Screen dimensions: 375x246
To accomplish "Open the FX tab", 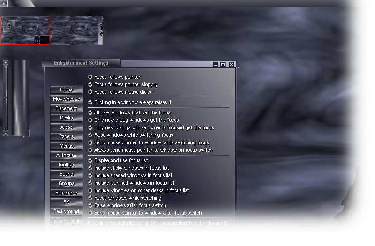I will (x=67, y=202).
